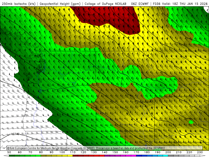Click the '220' value on the color scale
The width and height of the screenshot is (209, 157).
(189, 152)
